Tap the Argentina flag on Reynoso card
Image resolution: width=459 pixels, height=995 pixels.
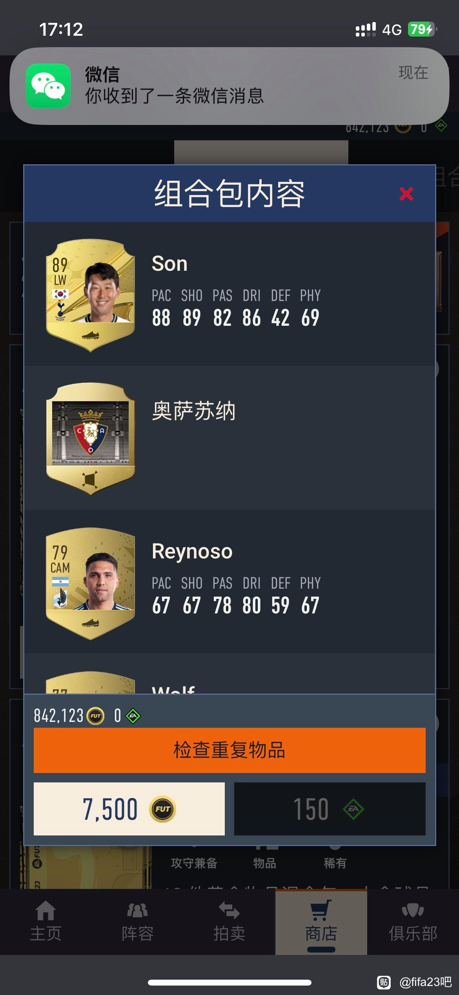pos(60,582)
